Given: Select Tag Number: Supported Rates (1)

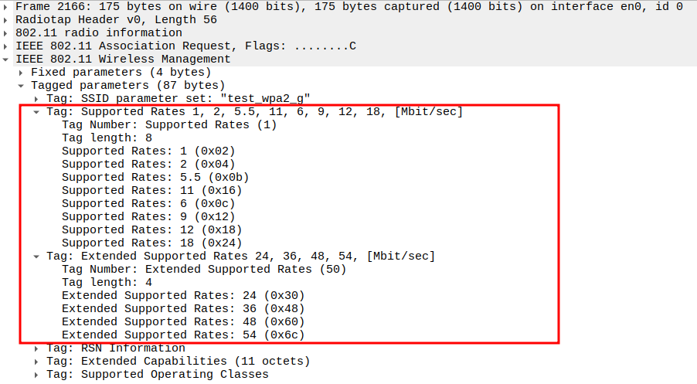Looking at the screenshot, I should pos(168,124).
